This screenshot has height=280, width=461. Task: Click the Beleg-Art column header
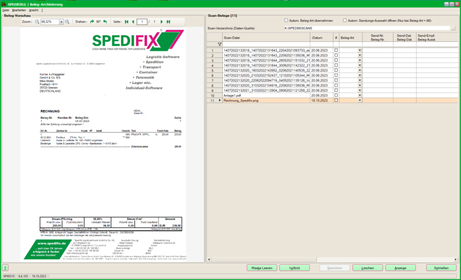coord(351,38)
